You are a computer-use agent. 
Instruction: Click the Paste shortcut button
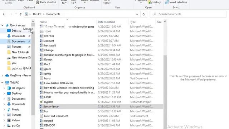46,3
